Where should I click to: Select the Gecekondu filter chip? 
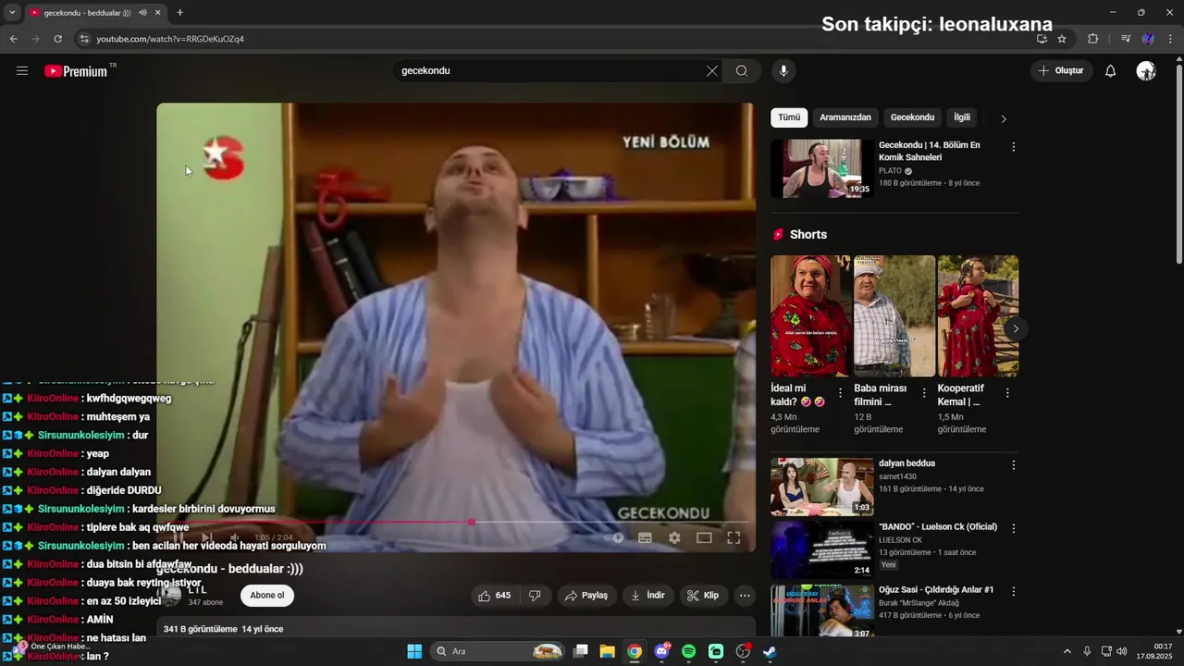(912, 117)
